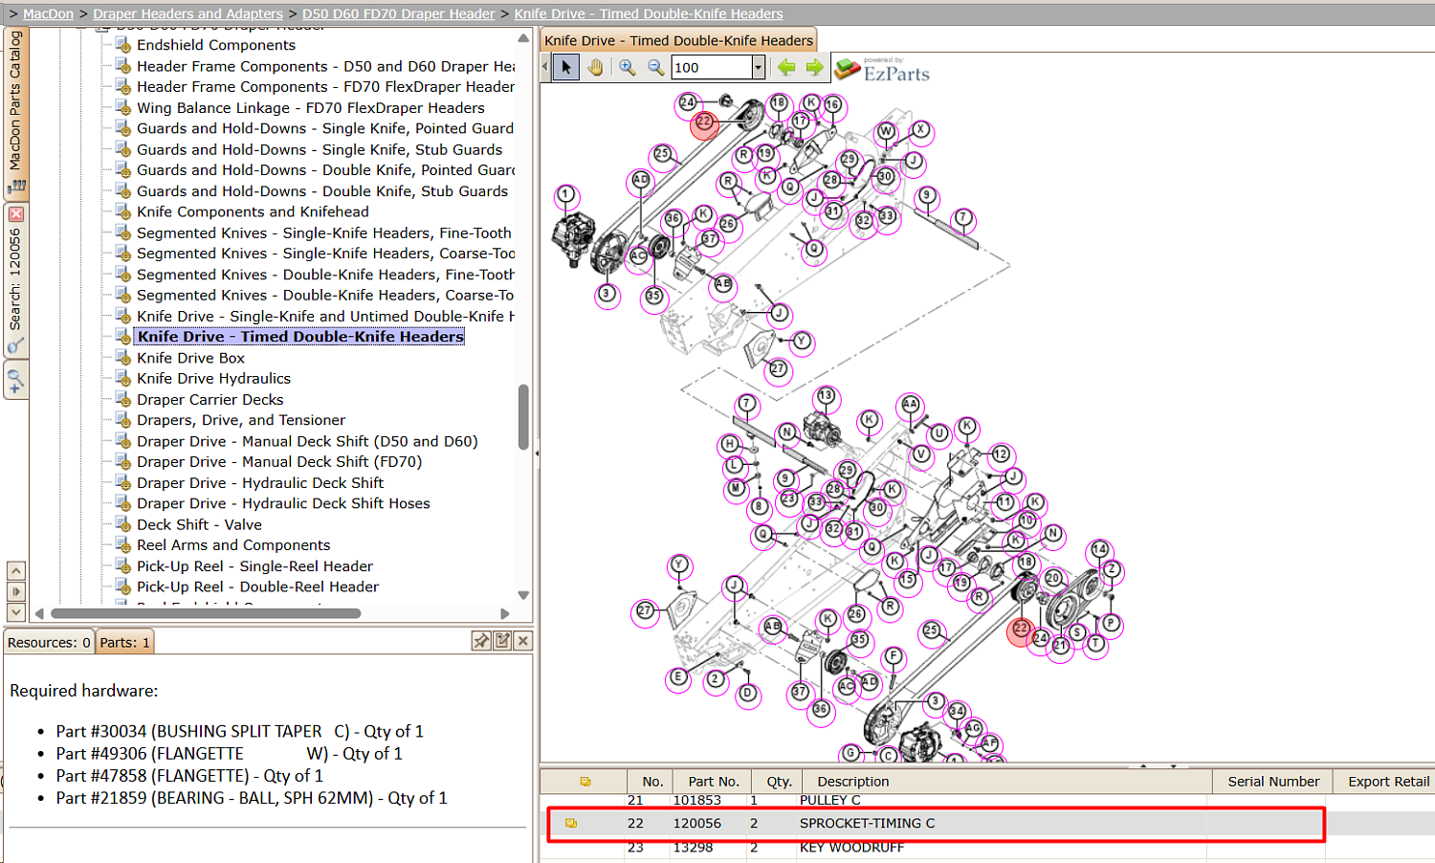
Task: Open the D50 D60 FD70 Draper Header breadcrumb
Action: (x=398, y=13)
